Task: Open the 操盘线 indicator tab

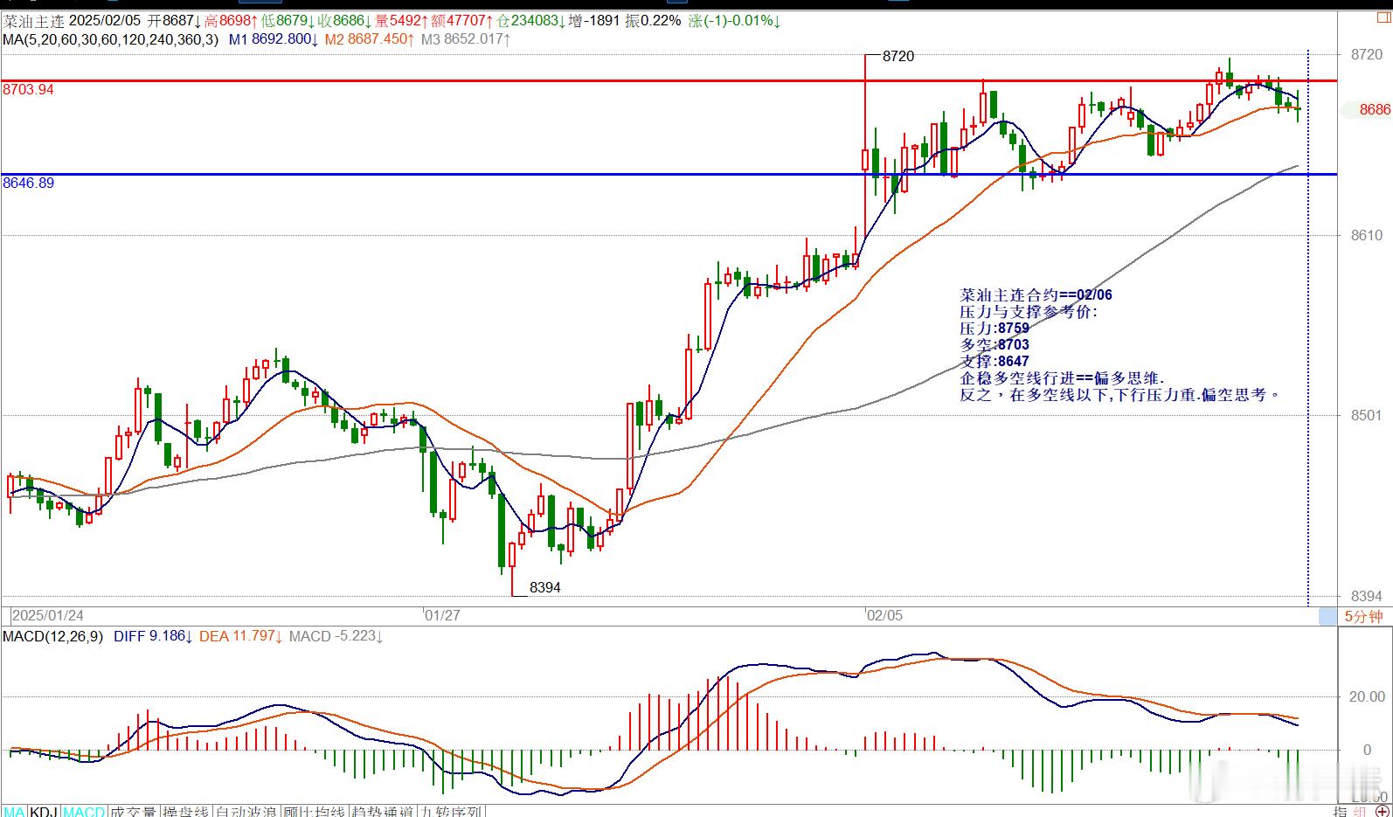Action: 185,811
